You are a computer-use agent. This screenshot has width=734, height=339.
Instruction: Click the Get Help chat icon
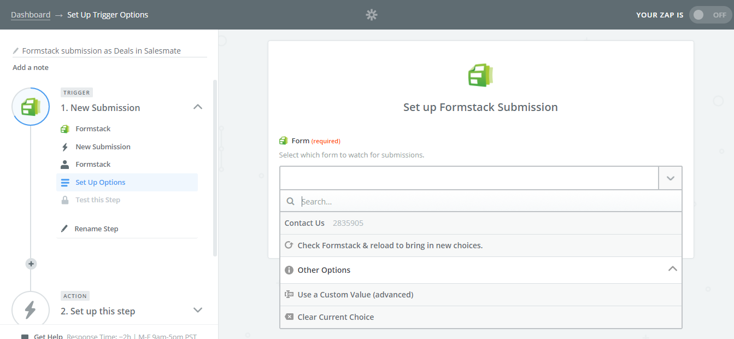click(25, 337)
